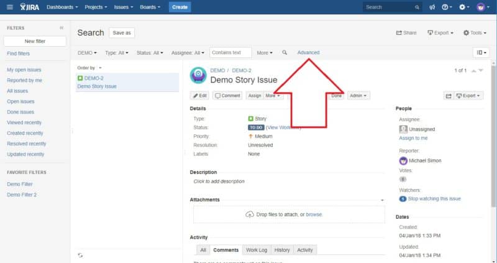
Task: Click the search magnifier in header
Action: pyautogui.click(x=417, y=7)
